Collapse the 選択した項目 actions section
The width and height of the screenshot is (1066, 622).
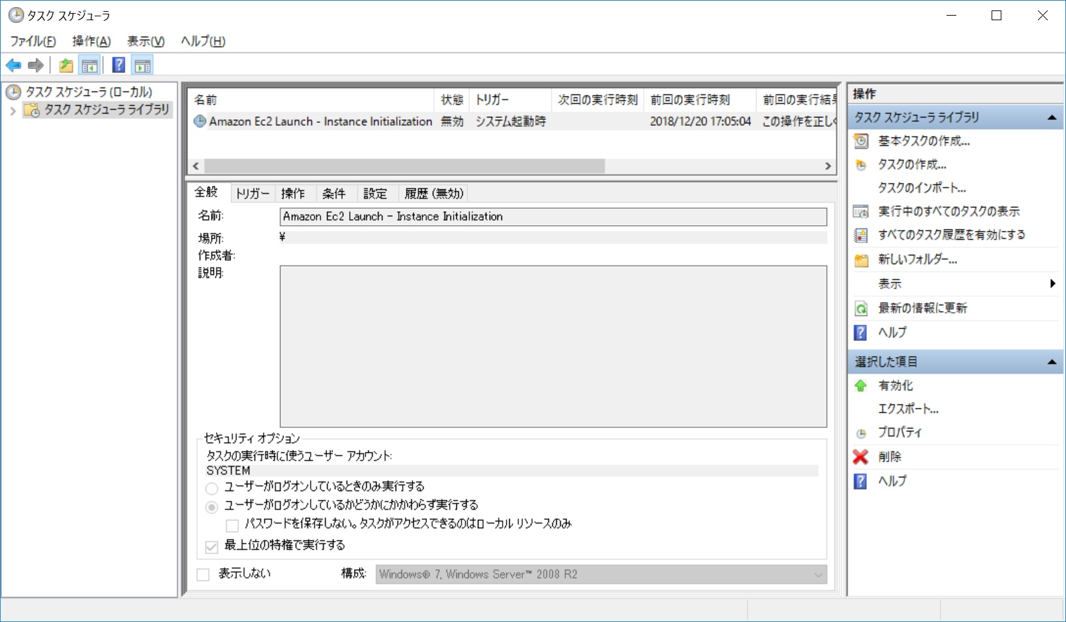pyautogui.click(x=1052, y=362)
